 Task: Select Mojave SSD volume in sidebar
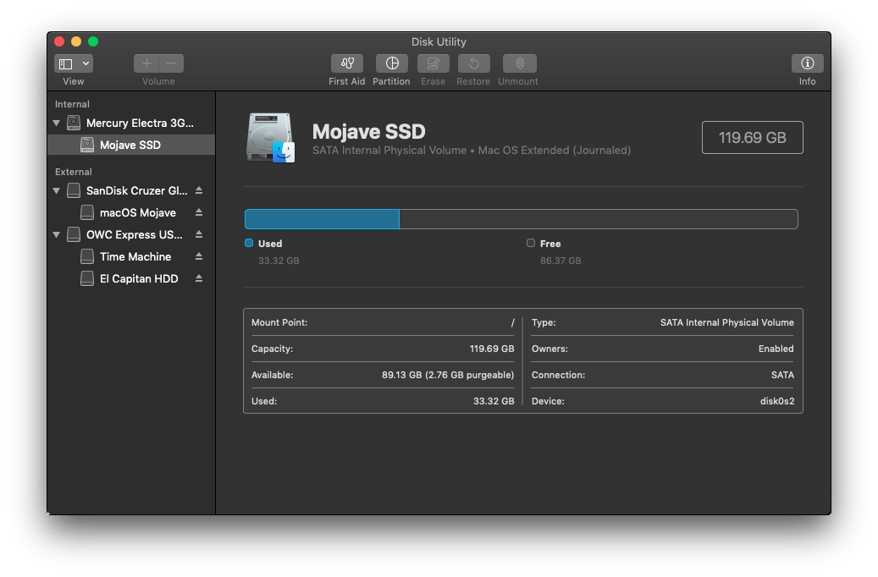coord(131,145)
